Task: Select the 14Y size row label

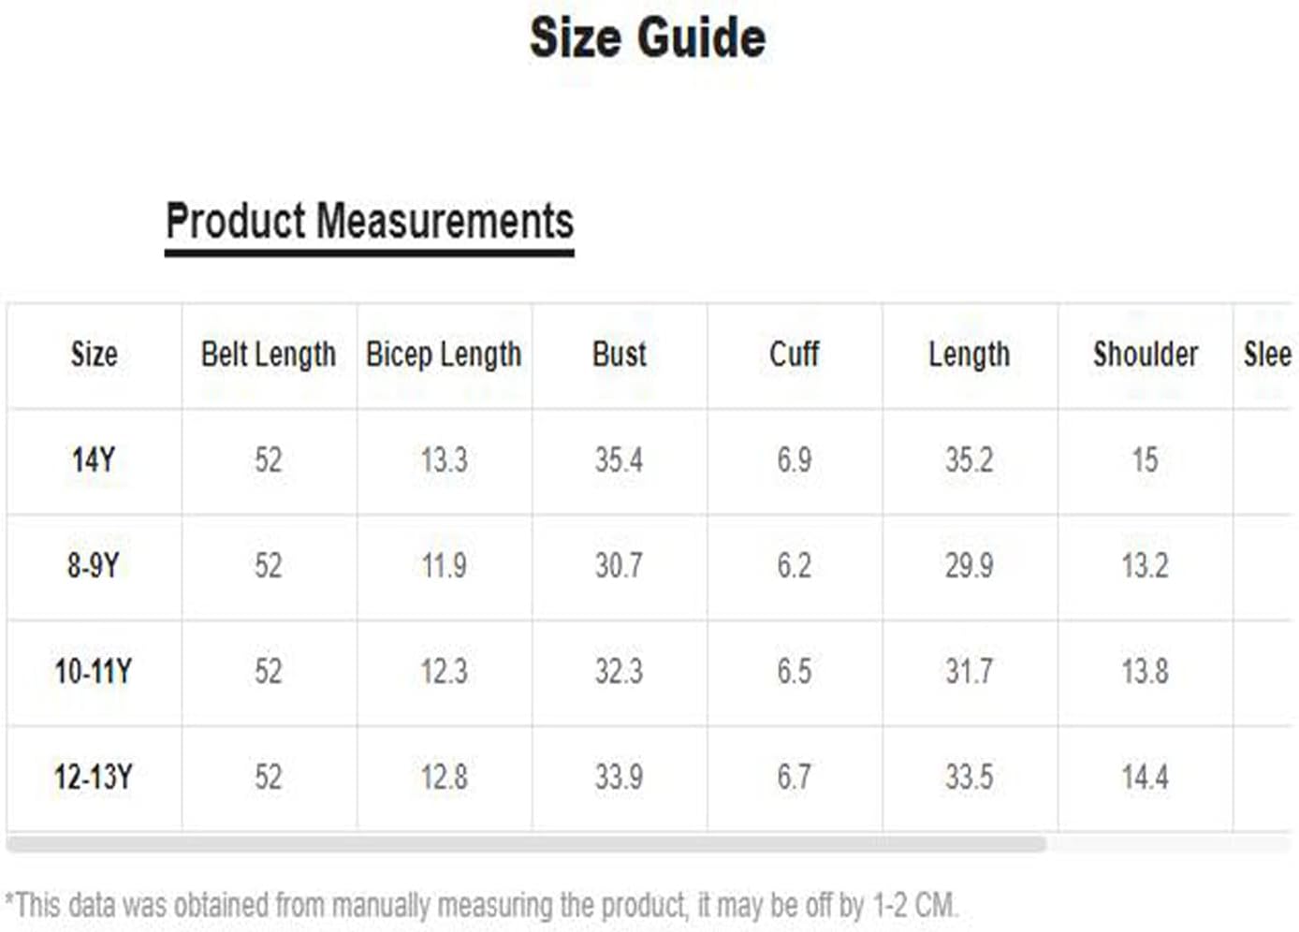Action: pyautogui.click(x=94, y=460)
